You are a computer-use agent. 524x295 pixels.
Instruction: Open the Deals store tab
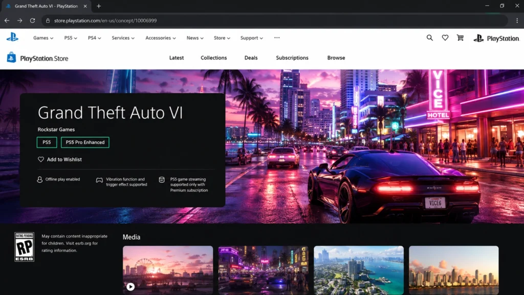[251, 58]
